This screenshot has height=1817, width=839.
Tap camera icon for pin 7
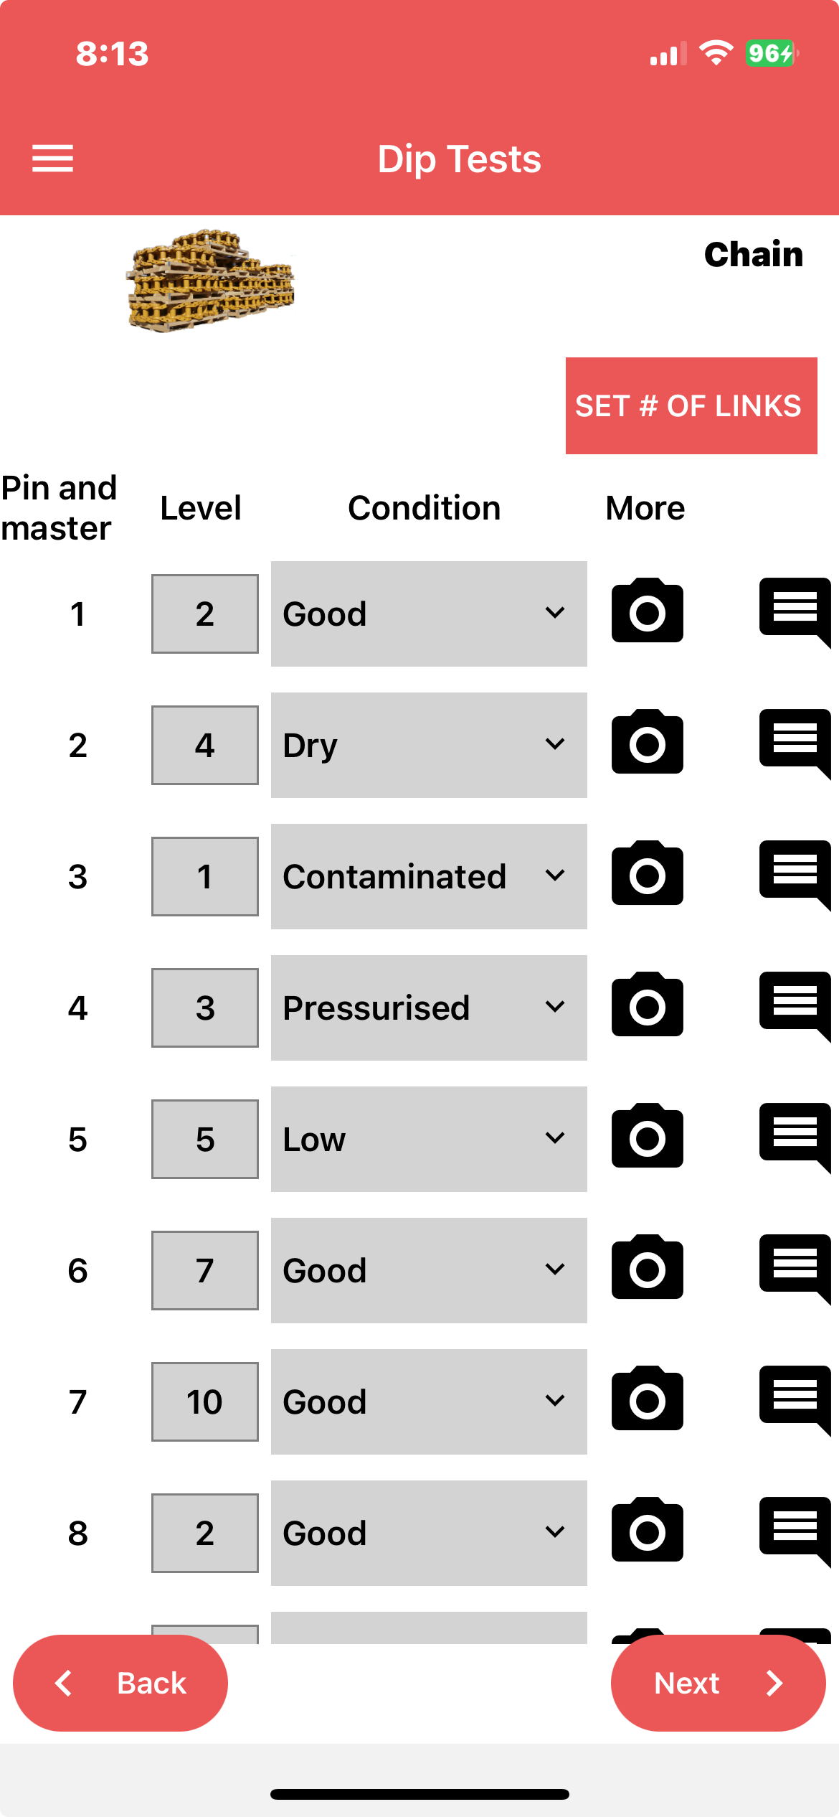coord(647,1399)
